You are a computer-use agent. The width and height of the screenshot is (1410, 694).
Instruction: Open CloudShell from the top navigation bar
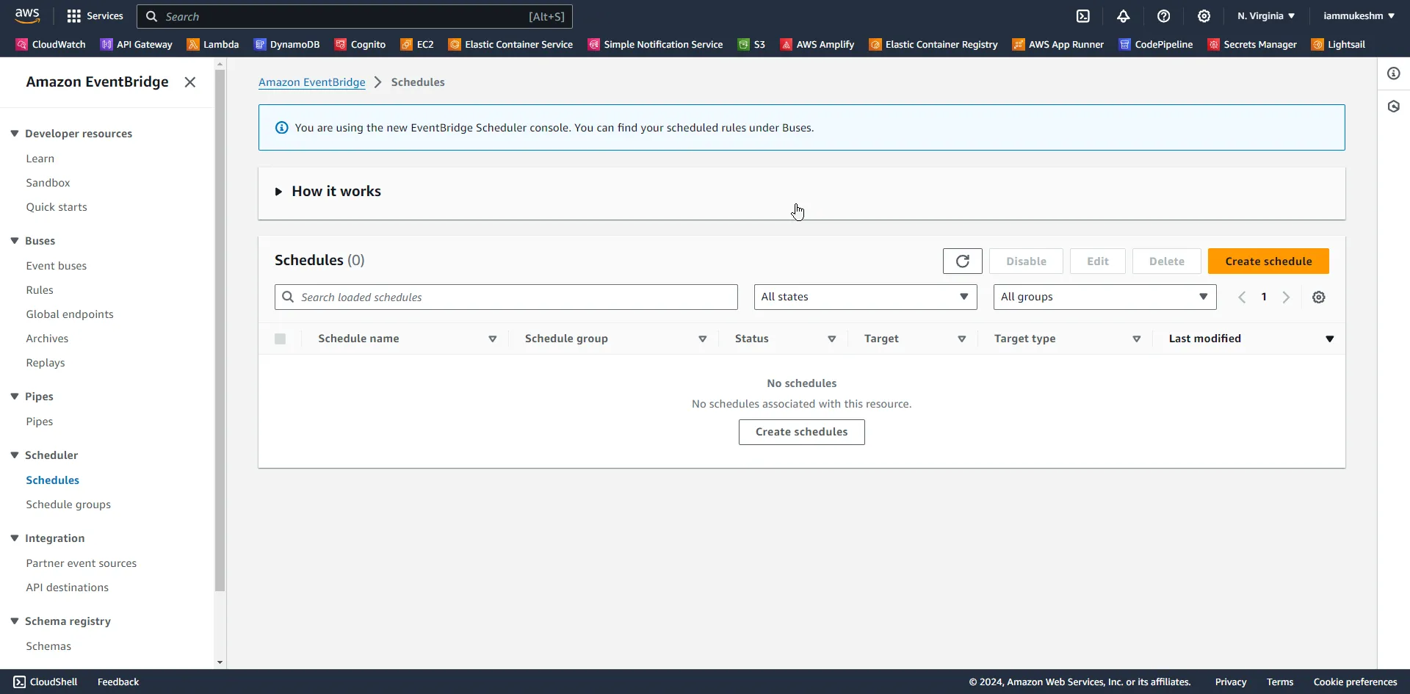[1083, 15]
